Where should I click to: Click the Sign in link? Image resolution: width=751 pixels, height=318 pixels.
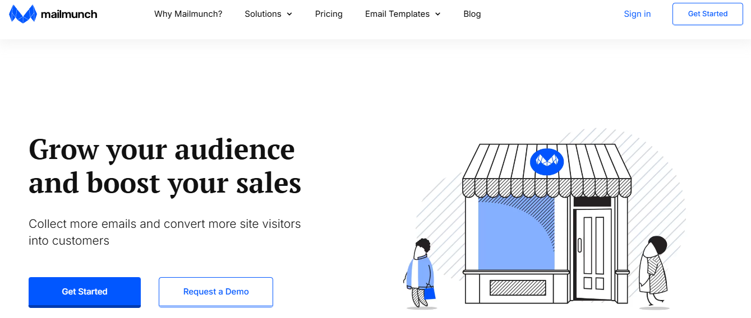637,14
